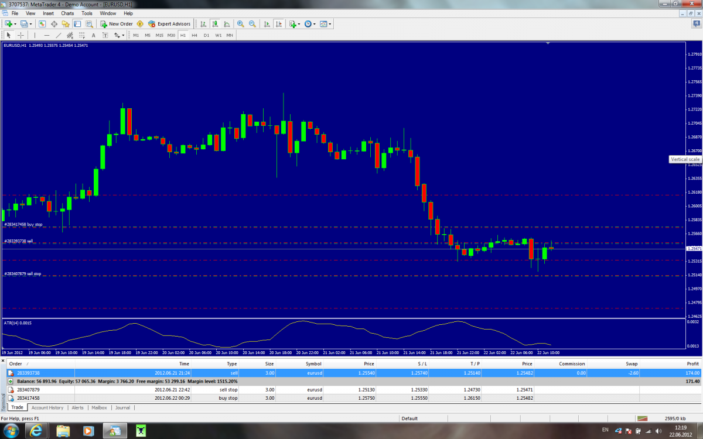Zoom out of the chart

click(x=252, y=24)
